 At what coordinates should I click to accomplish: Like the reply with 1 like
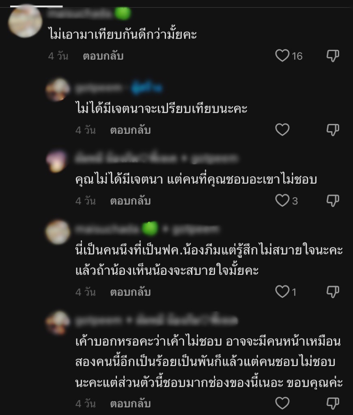pyautogui.click(x=282, y=292)
